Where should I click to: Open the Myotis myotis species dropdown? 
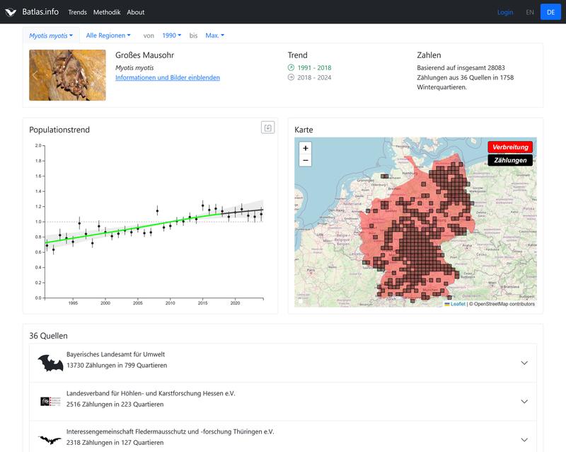(51, 35)
